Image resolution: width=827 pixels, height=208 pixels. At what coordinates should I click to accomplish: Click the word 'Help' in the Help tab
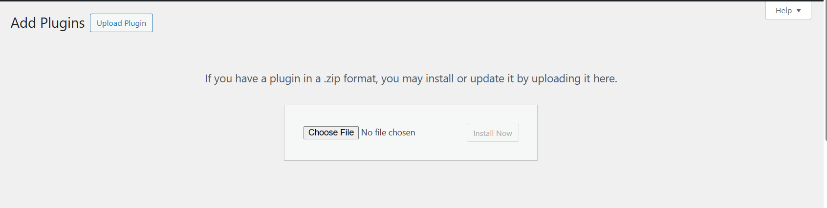click(x=783, y=10)
